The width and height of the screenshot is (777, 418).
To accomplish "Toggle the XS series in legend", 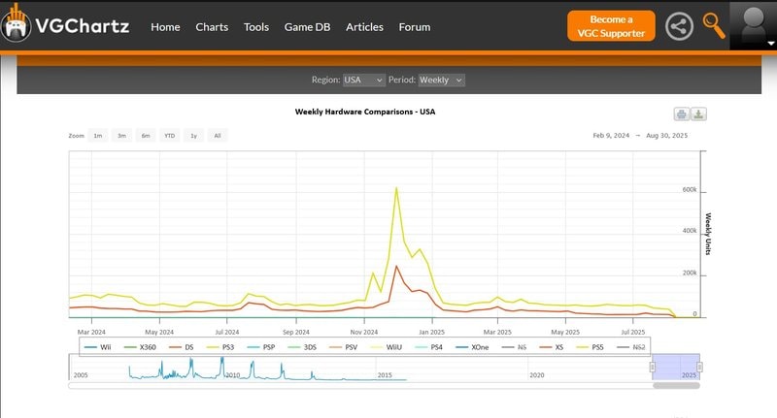I will 554,346.
